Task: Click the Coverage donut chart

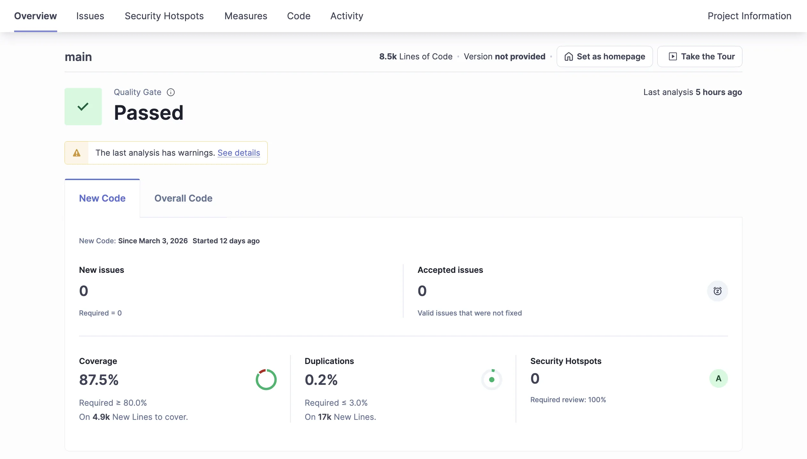Action: click(266, 379)
